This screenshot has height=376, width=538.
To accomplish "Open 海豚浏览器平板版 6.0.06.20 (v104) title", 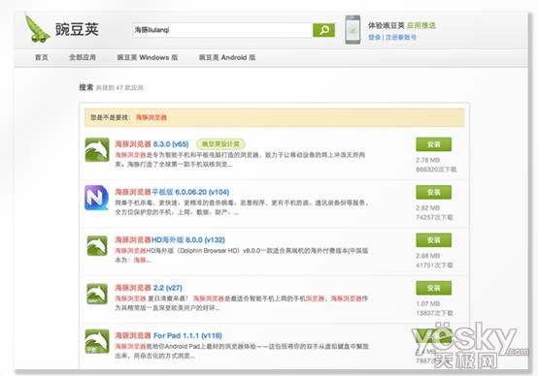I will (172, 192).
